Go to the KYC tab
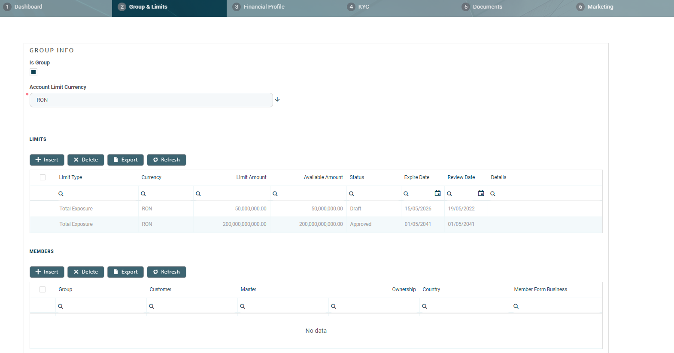 (x=363, y=7)
